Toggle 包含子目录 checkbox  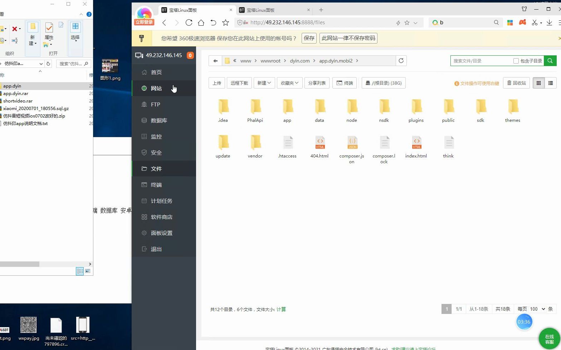pos(516,61)
